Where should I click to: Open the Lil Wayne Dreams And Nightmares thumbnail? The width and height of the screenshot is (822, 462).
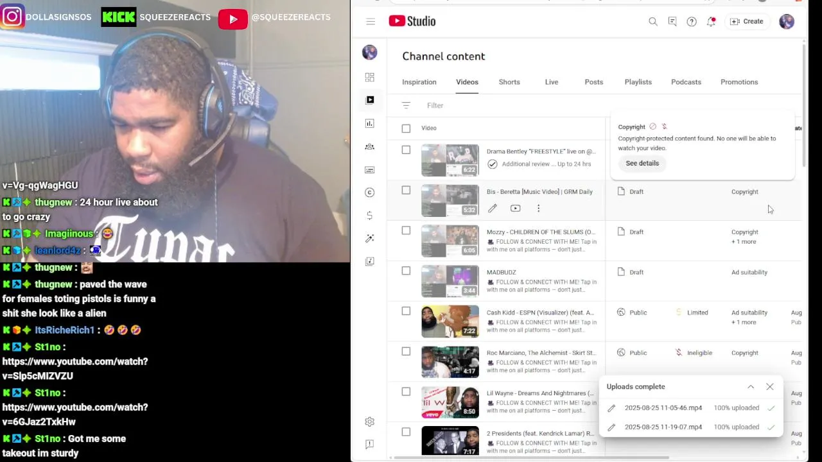(x=450, y=402)
